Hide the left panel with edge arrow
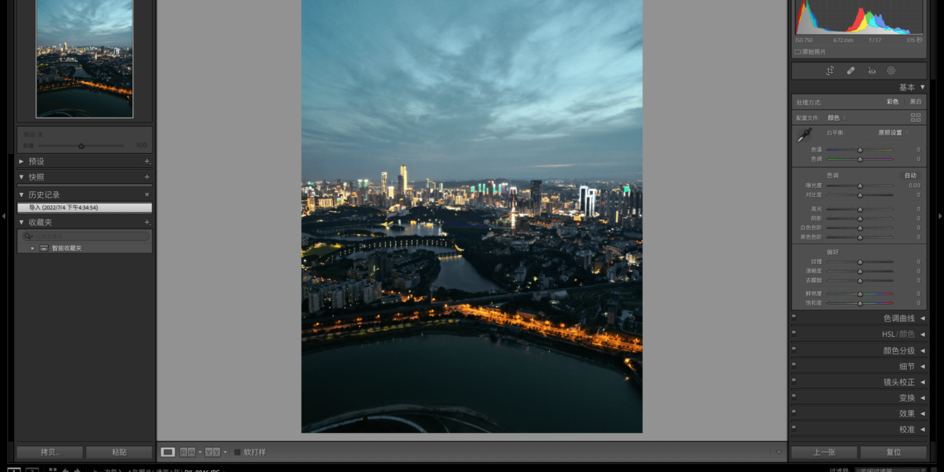The image size is (944, 472). point(4,215)
